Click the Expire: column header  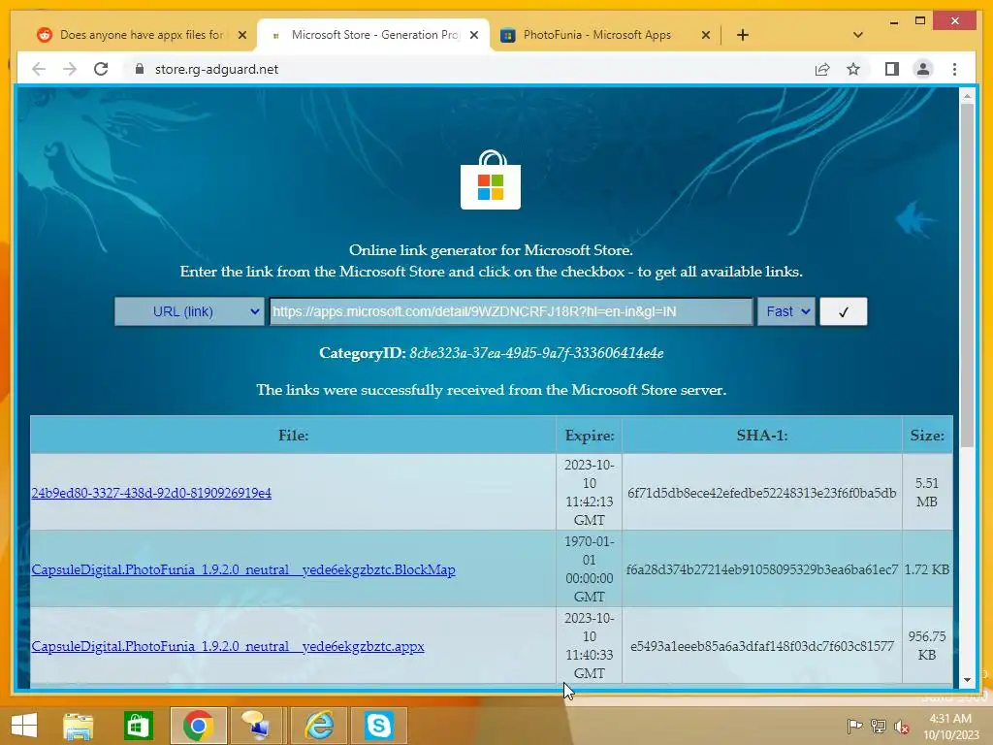click(x=590, y=436)
